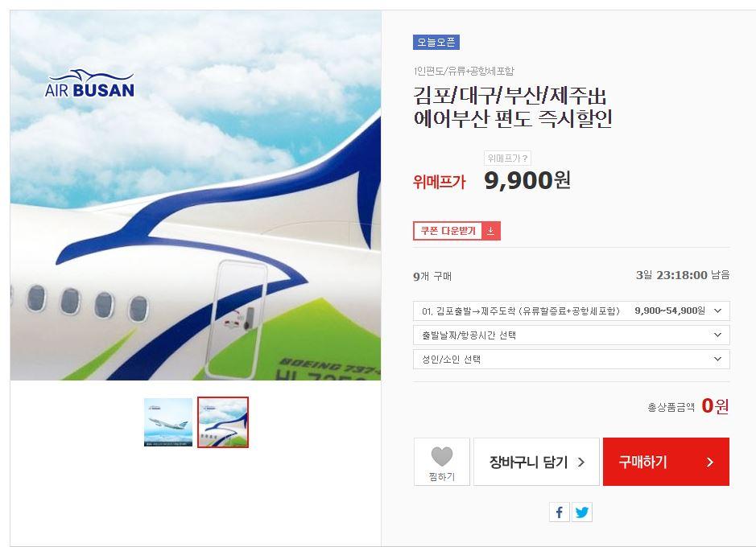Image resolution: width=756 pixels, height=547 pixels.
Task: Select the second tail-wing thumbnail
Action: (x=223, y=422)
